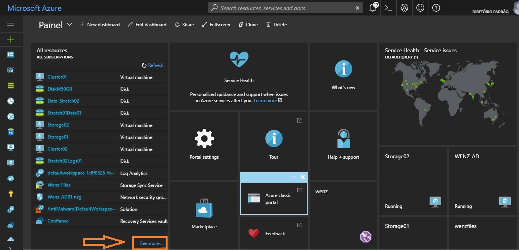Click Share in the dashboard toolbar

184,24
